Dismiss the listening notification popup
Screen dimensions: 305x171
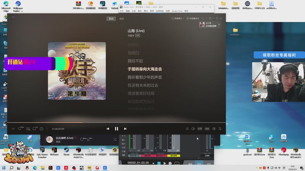(219, 24)
